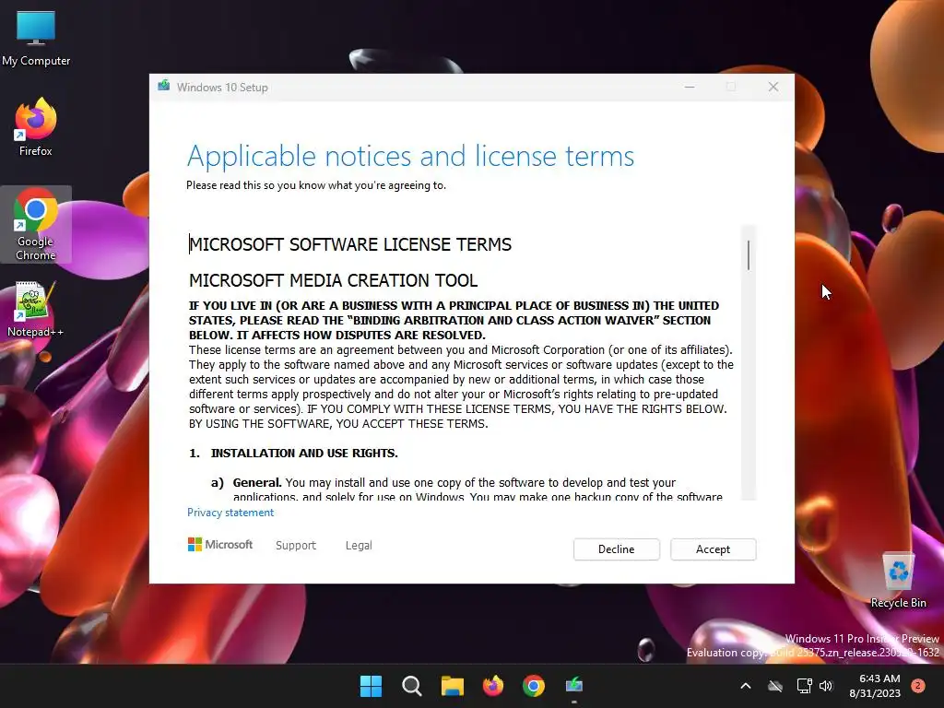944x708 pixels.
Task: Minimize the Windows 10 Setup window
Action: (x=690, y=87)
